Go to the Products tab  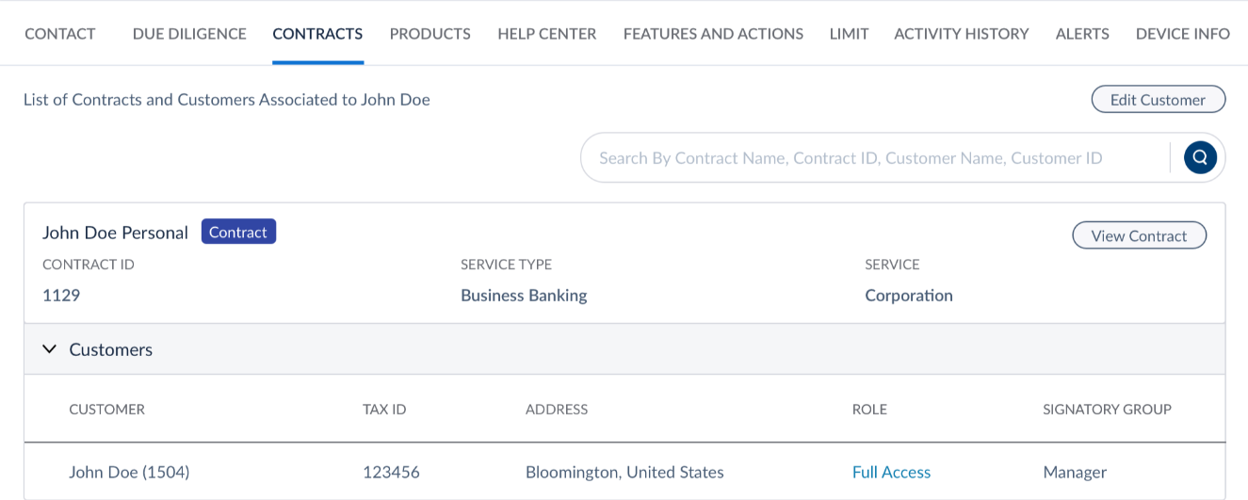click(430, 34)
